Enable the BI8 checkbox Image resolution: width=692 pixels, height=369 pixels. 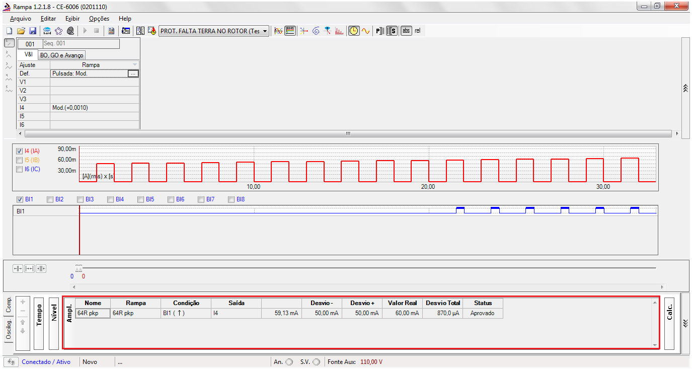(x=232, y=199)
